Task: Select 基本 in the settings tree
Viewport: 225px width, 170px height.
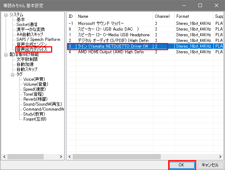Action: [x=21, y=20]
